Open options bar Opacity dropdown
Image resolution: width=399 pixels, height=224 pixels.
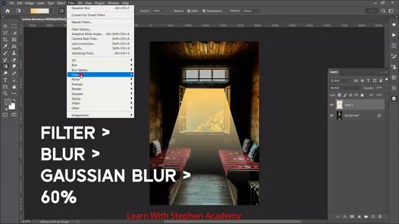(163, 11)
